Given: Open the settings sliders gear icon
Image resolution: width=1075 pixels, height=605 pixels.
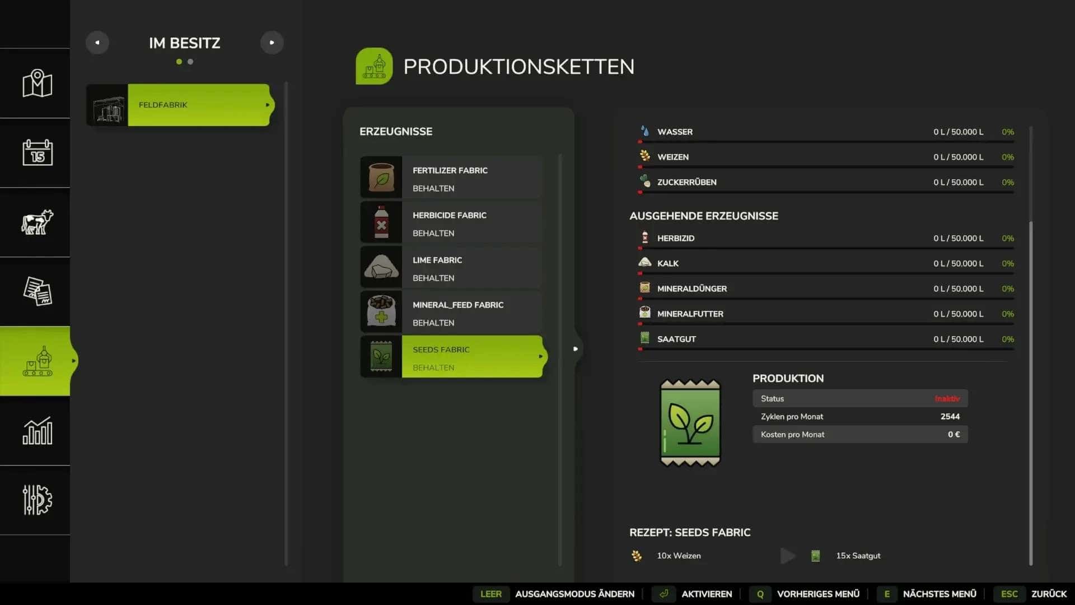Looking at the screenshot, I should tap(37, 500).
